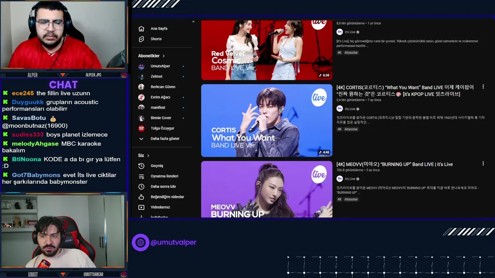Screen dimensions: 495x278
Task: Click the ALPER name label under top webcam
Action: (x=32, y=75)
